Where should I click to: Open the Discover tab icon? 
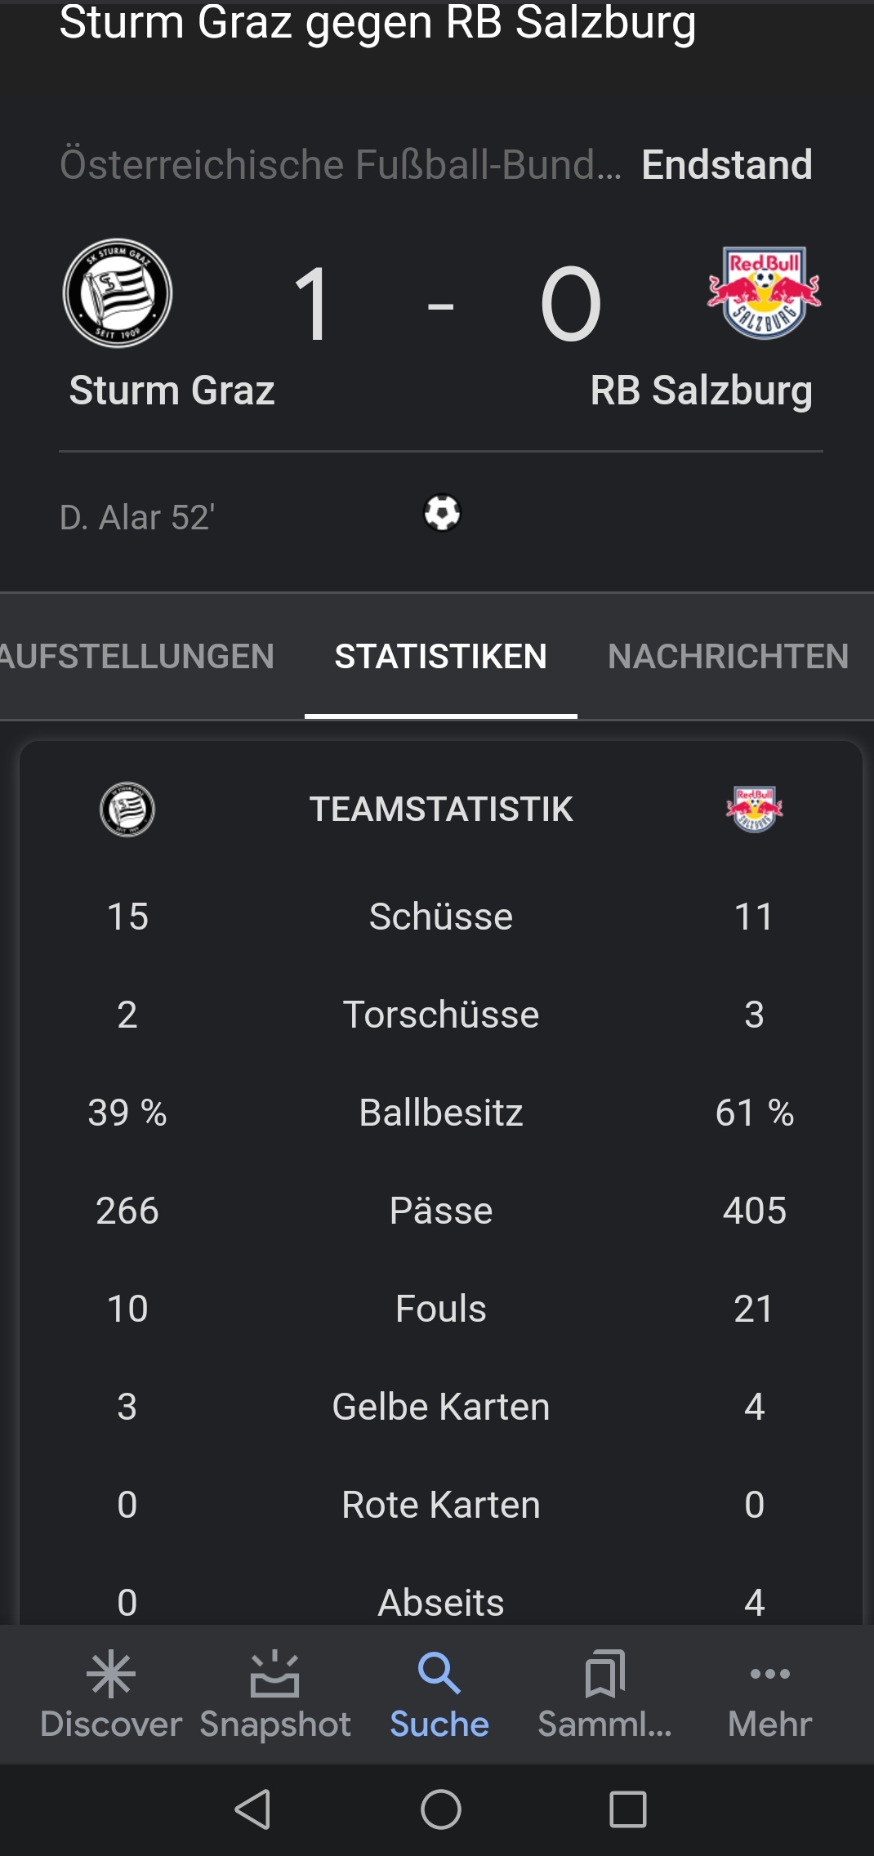pyautogui.click(x=111, y=1674)
